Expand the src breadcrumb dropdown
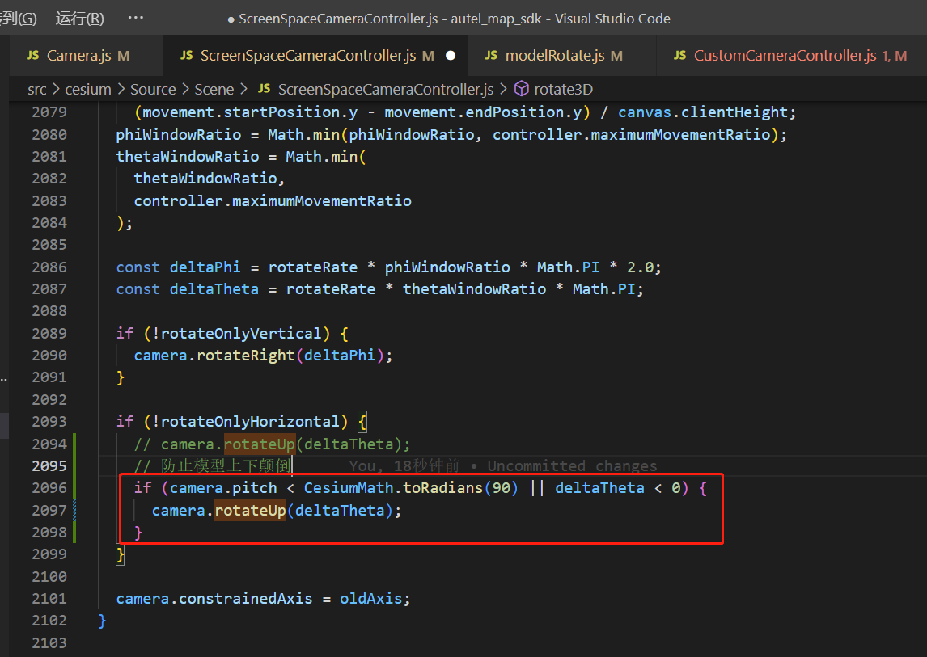This screenshot has width=927, height=657. (36, 89)
